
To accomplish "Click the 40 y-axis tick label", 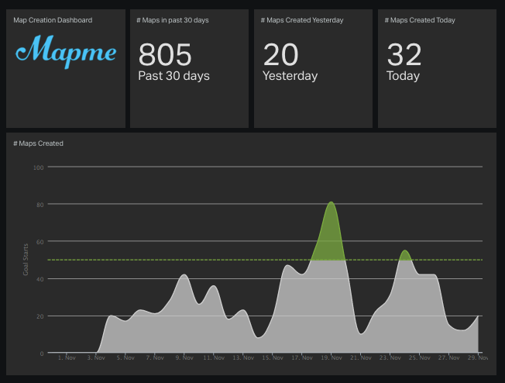I will [40, 279].
